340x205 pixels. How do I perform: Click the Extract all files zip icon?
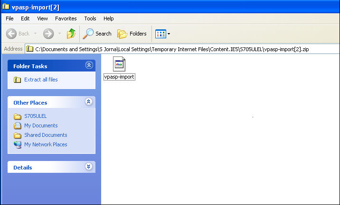click(18, 80)
